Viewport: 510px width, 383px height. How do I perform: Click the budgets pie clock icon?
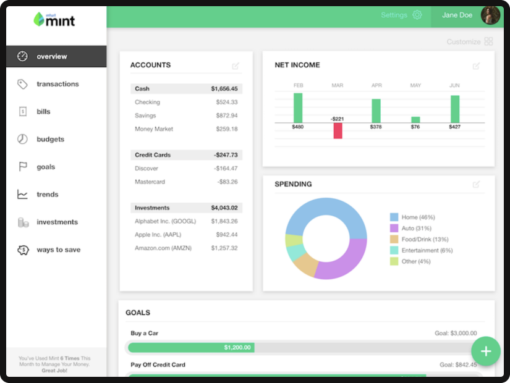[x=23, y=139]
